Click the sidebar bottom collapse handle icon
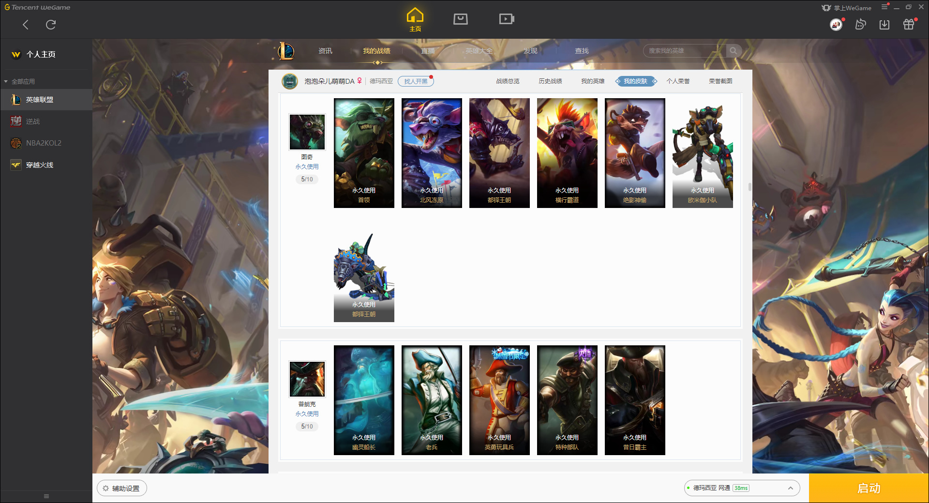 [x=46, y=496]
